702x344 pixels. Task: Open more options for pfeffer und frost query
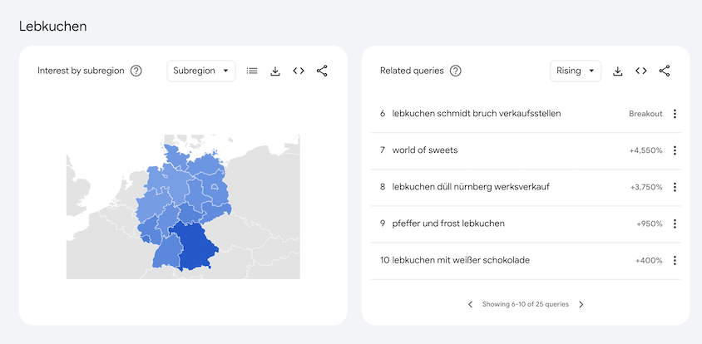click(x=675, y=224)
